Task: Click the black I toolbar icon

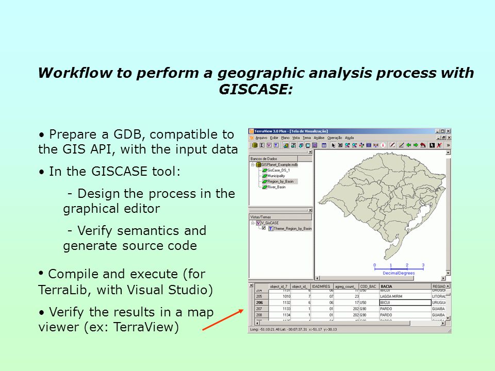Action: 262,145
